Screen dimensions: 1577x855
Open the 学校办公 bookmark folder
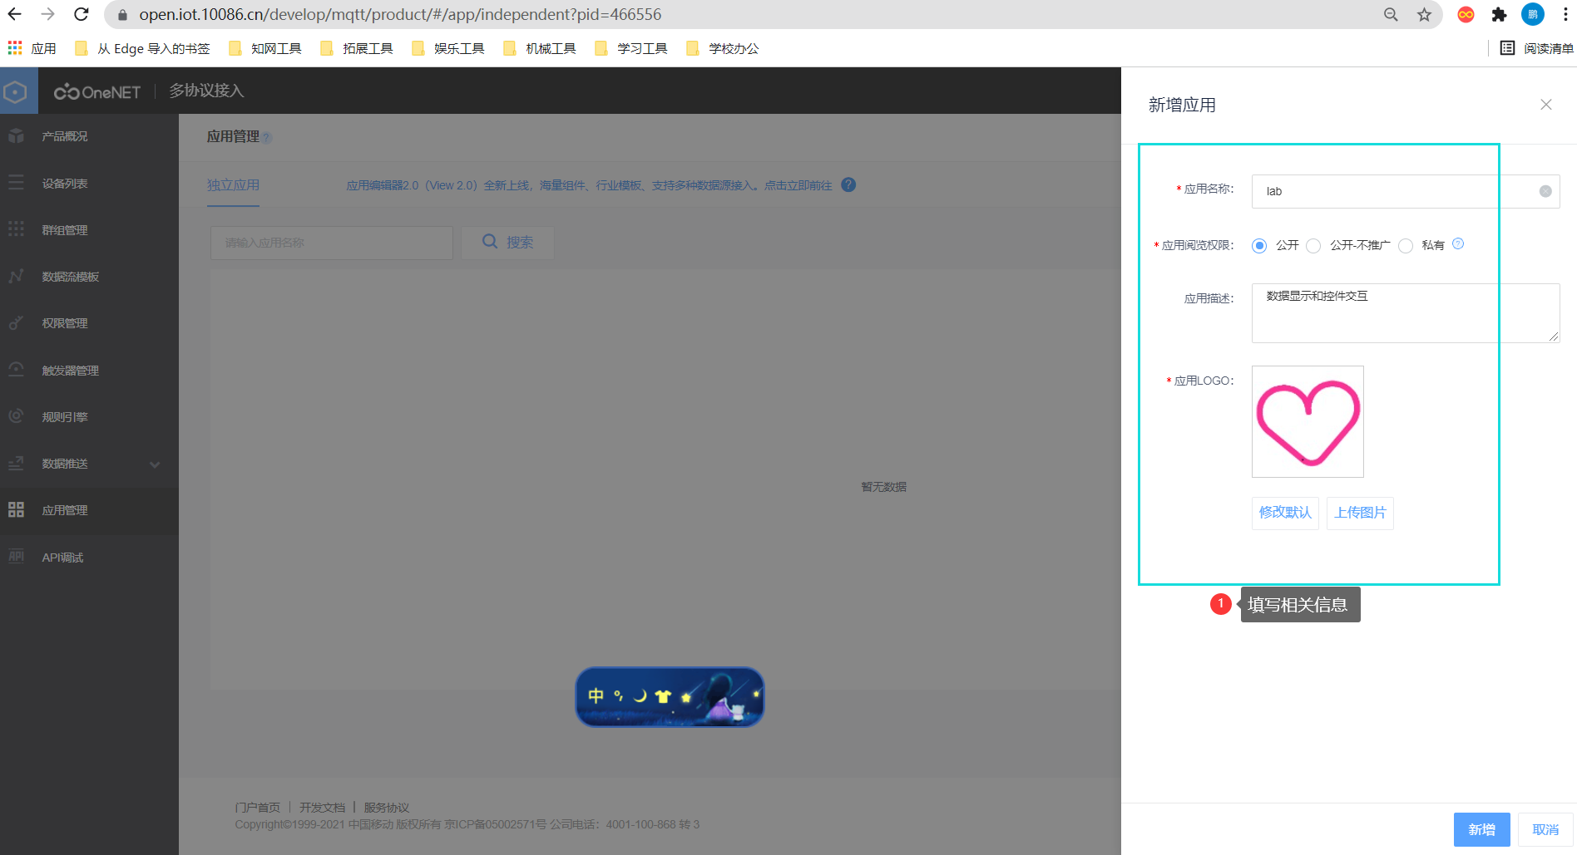pos(723,48)
